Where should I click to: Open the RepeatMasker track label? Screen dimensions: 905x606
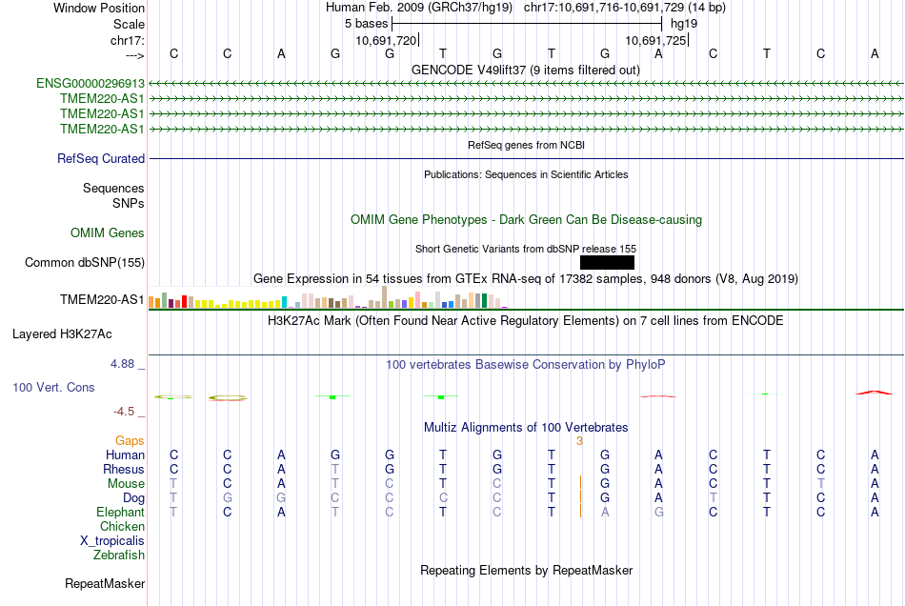pos(105,584)
